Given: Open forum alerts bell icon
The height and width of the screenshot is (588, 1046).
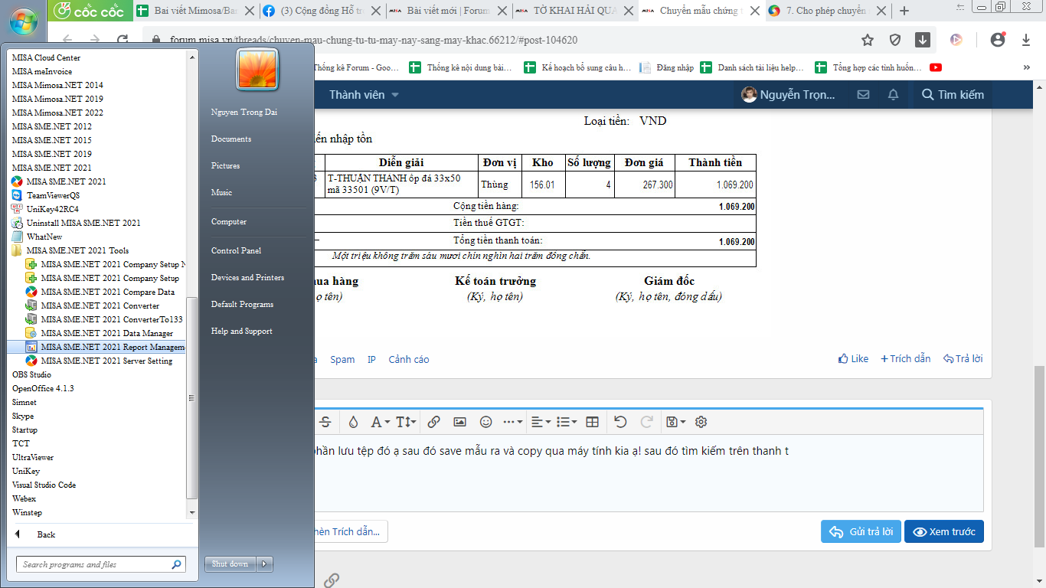Looking at the screenshot, I should coord(893,95).
